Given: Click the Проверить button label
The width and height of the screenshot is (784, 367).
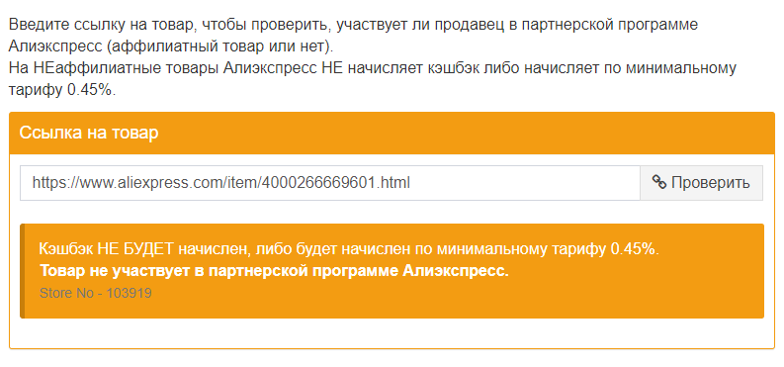Looking at the screenshot, I should (710, 182).
